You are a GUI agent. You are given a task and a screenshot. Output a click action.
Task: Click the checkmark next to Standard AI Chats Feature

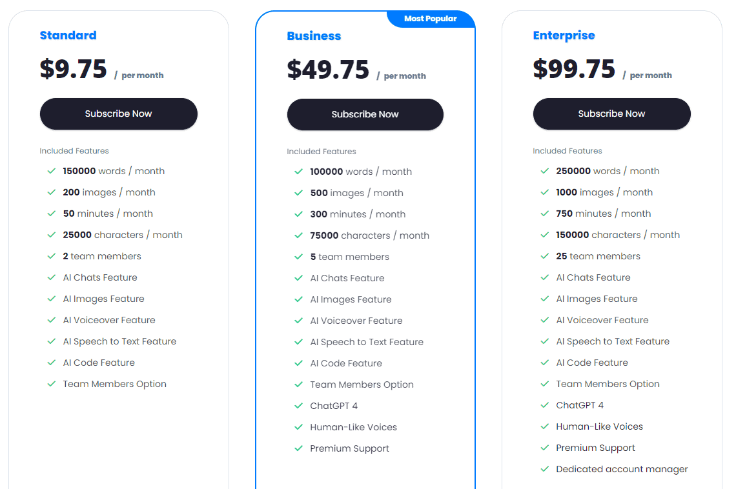coord(51,277)
